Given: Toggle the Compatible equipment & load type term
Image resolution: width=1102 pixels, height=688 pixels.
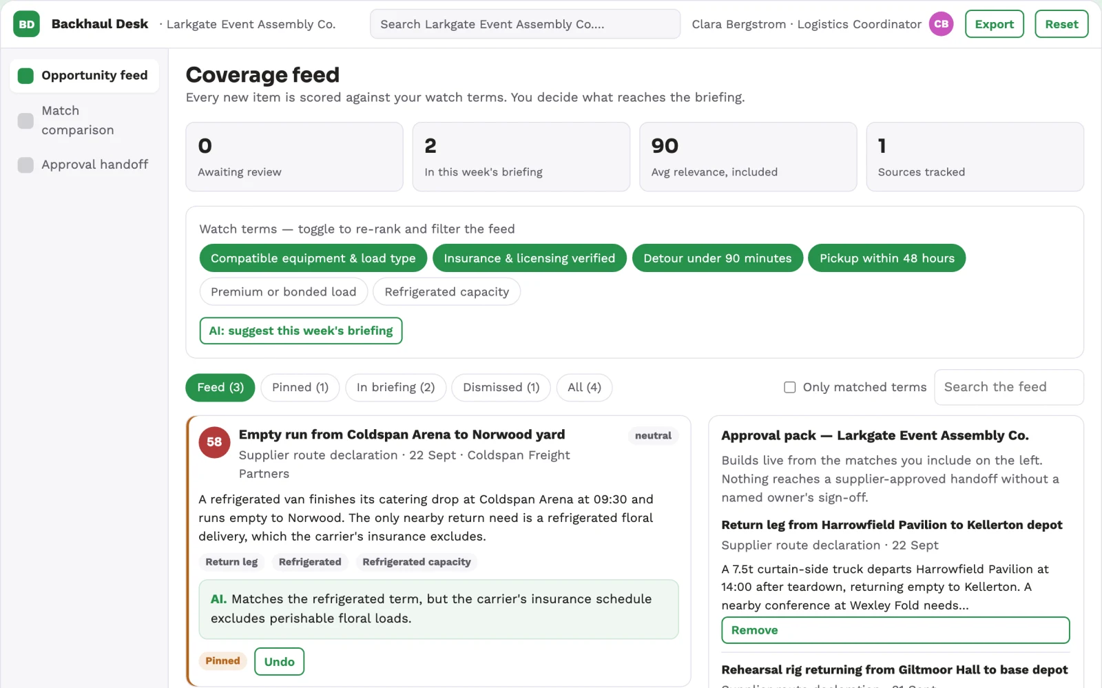Looking at the screenshot, I should [313, 258].
